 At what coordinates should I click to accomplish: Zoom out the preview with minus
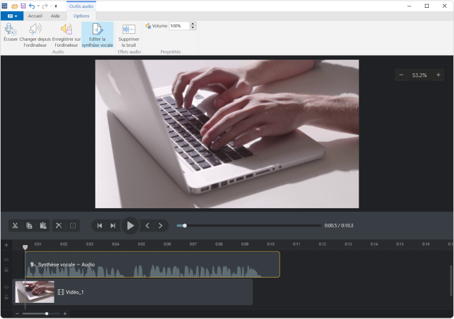click(x=401, y=75)
